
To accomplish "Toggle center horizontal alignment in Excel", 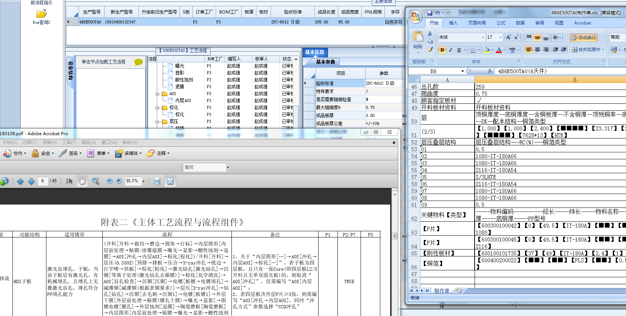I will pyautogui.click(x=537, y=50).
